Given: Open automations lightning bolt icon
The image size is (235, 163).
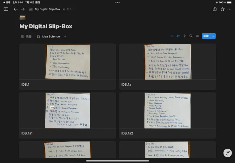Looking at the screenshot, I should (x=185, y=36).
